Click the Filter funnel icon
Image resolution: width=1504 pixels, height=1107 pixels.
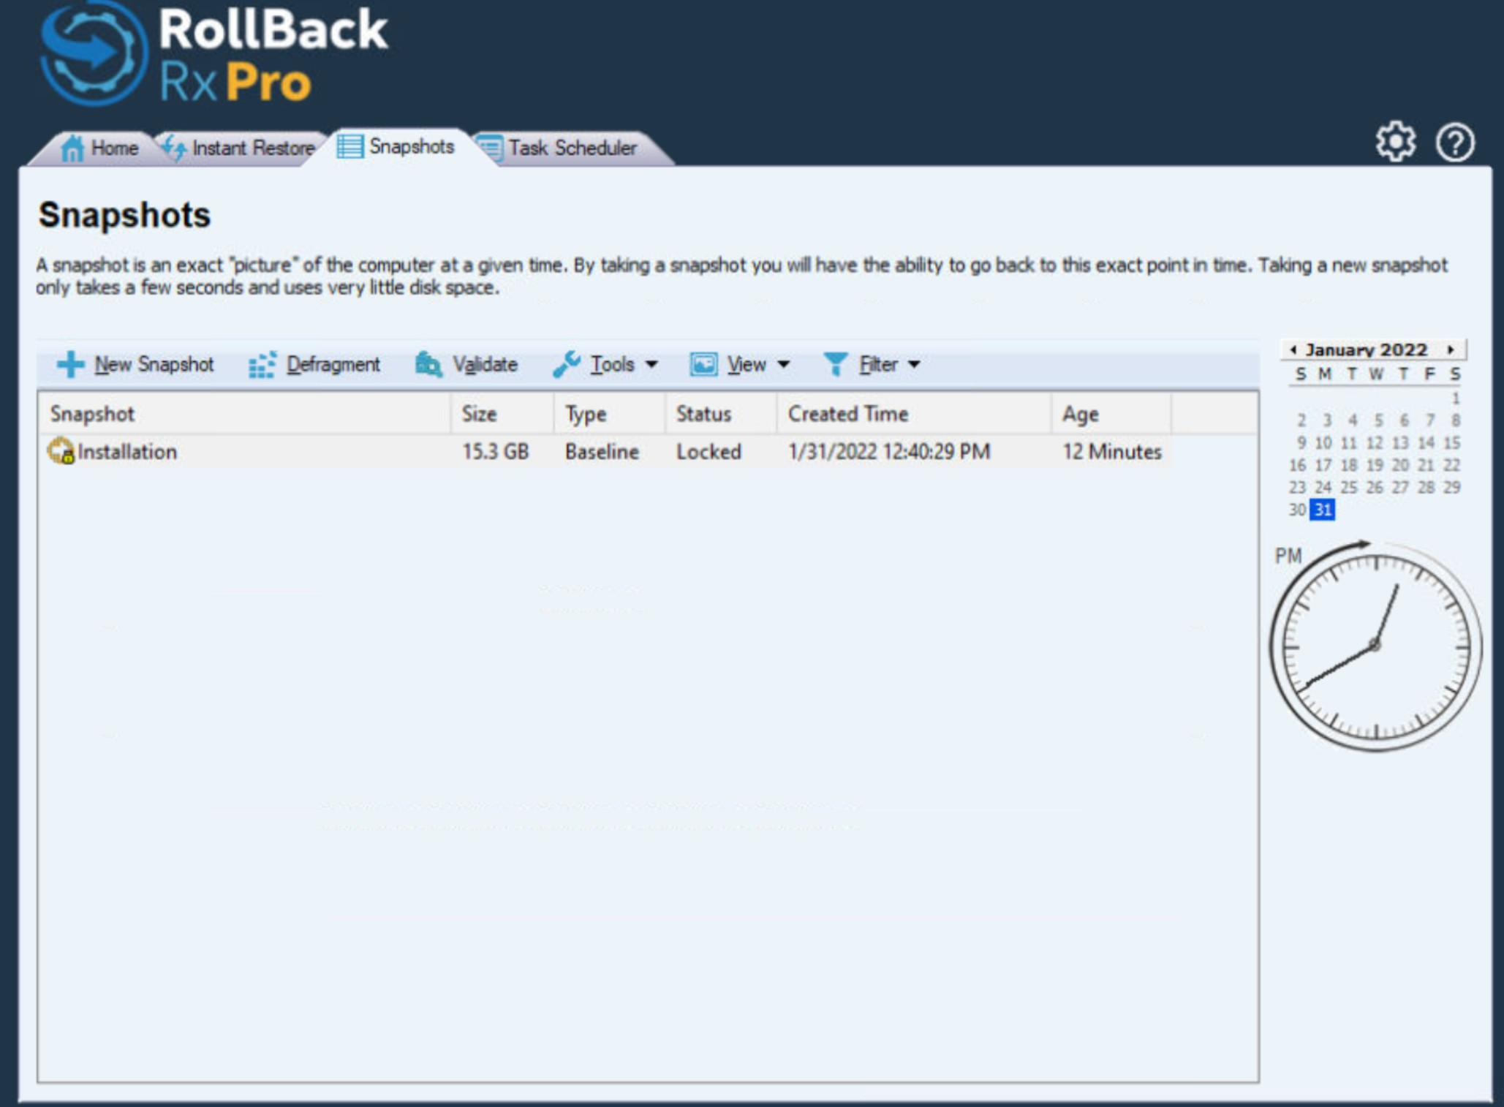835,364
